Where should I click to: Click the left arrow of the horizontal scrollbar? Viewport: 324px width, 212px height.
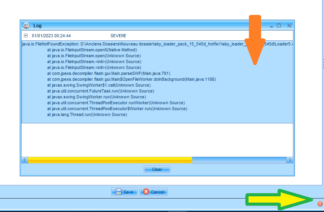point(25,160)
